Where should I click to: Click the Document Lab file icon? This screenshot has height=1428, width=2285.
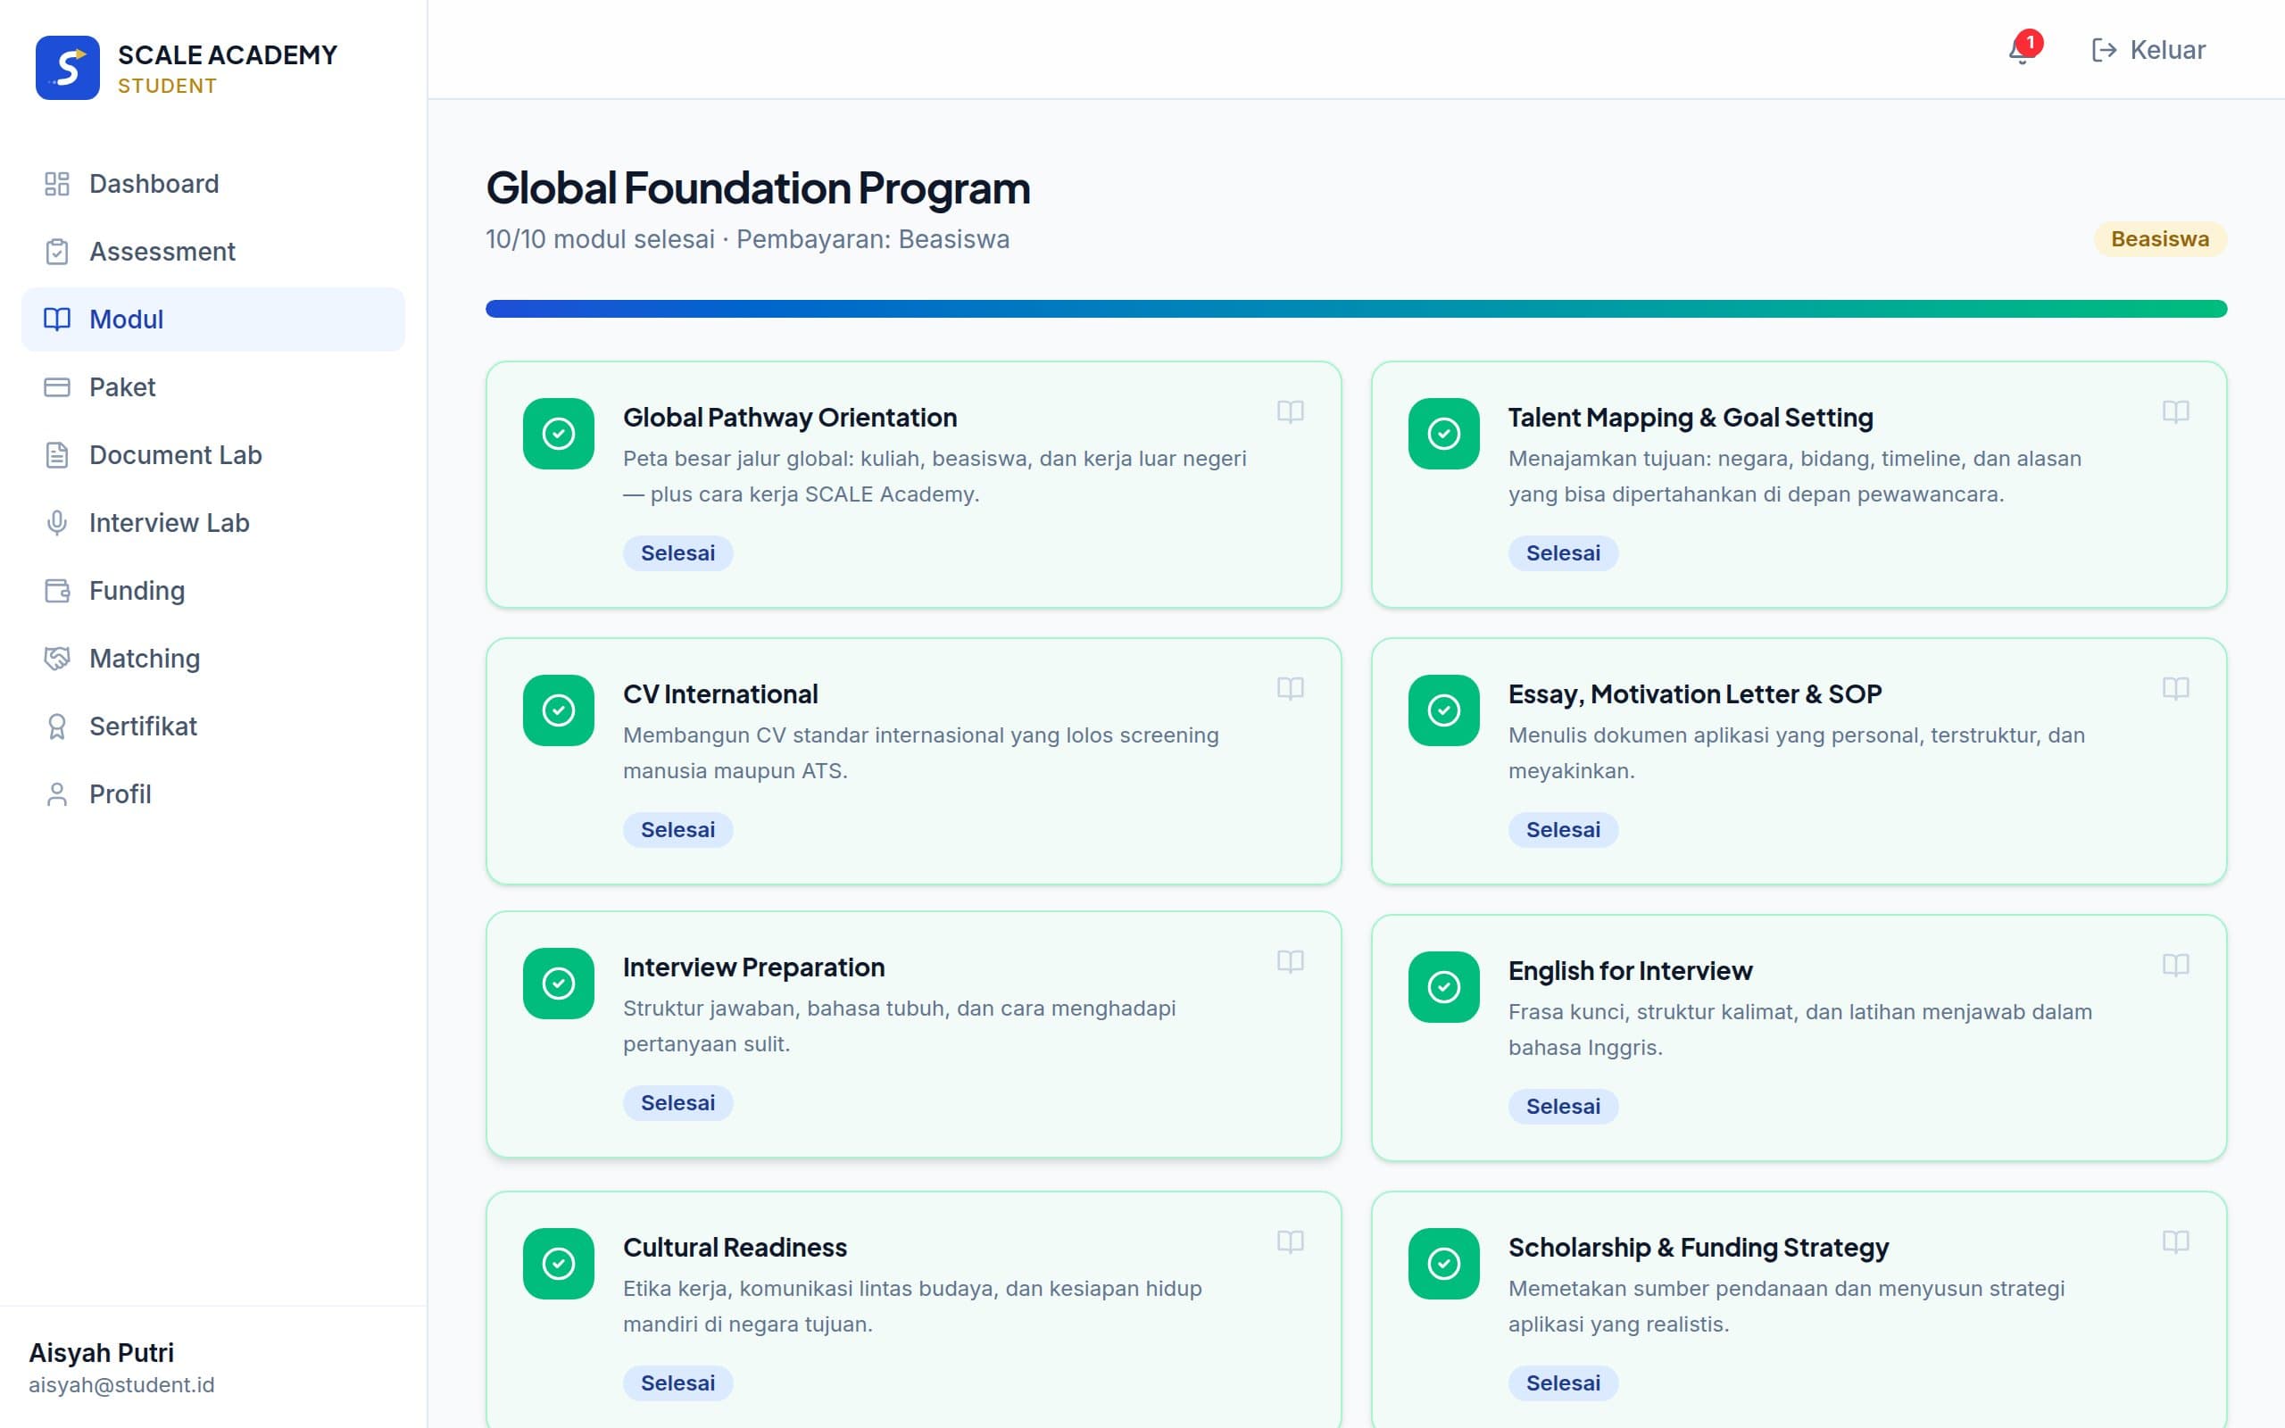(x=56, y=455)
